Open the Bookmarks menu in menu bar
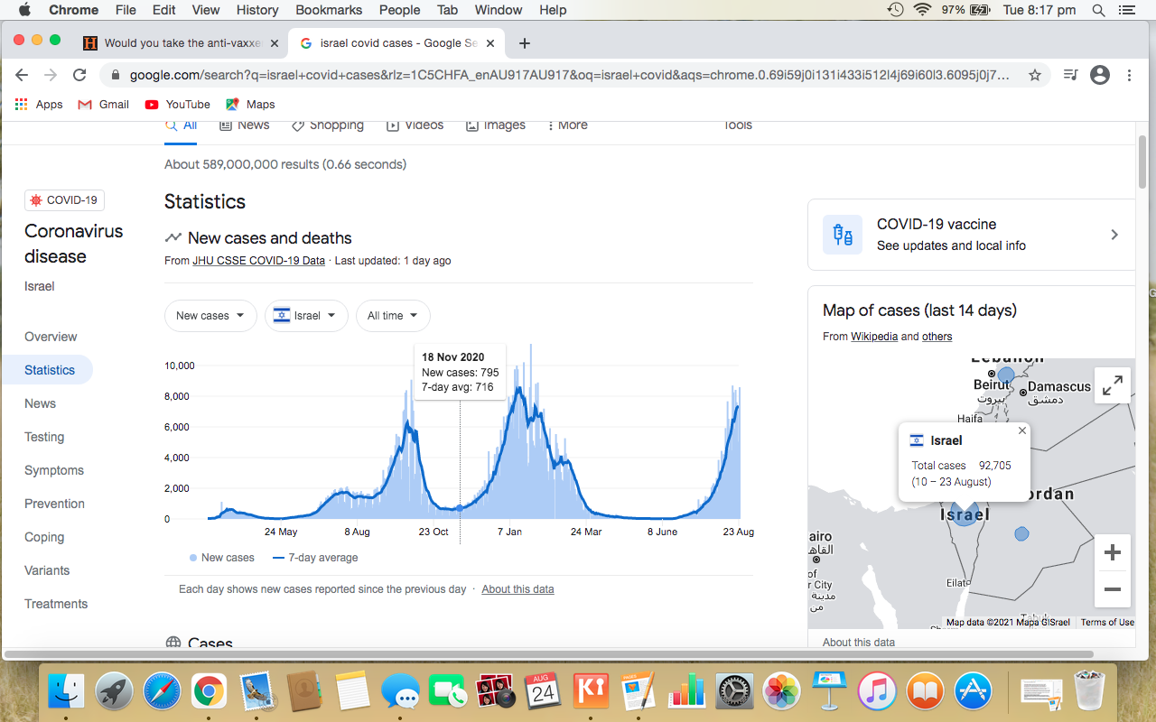 (329, 11)
